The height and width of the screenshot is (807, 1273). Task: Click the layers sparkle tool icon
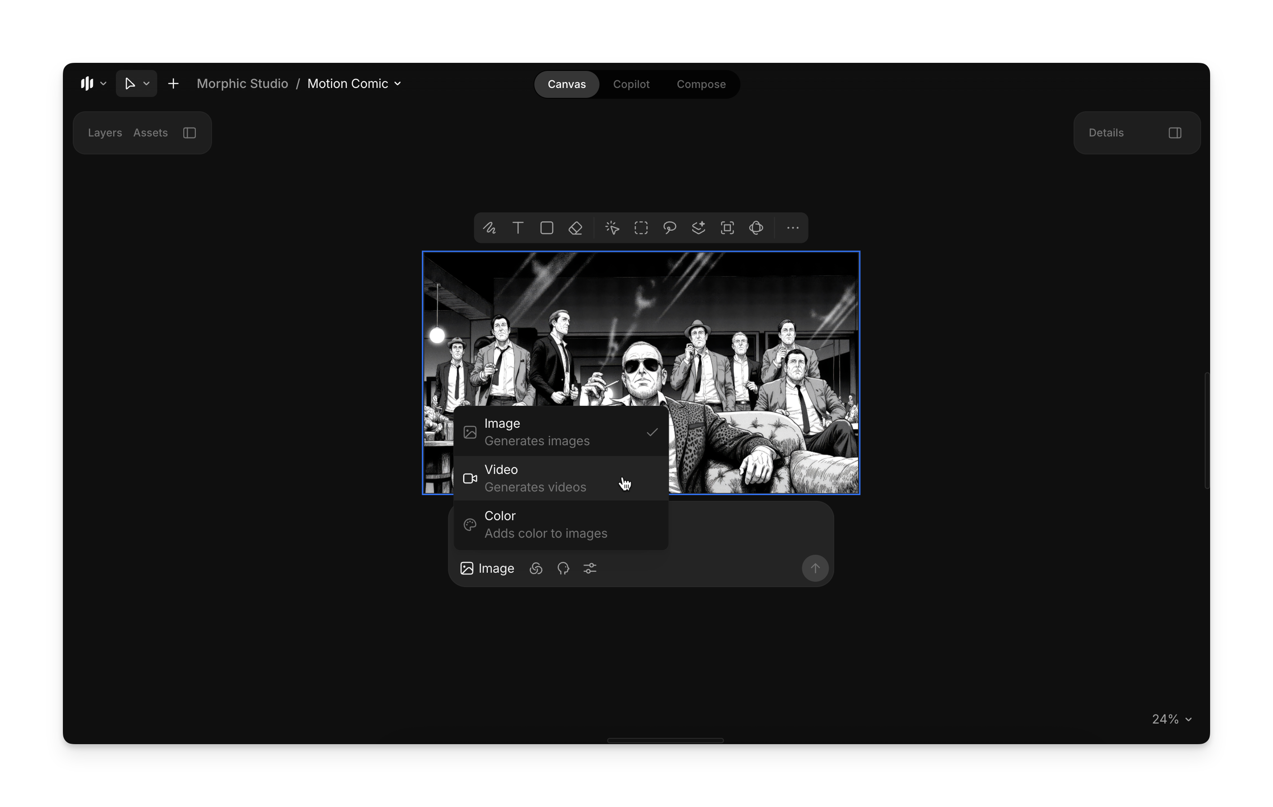point(698,228)
